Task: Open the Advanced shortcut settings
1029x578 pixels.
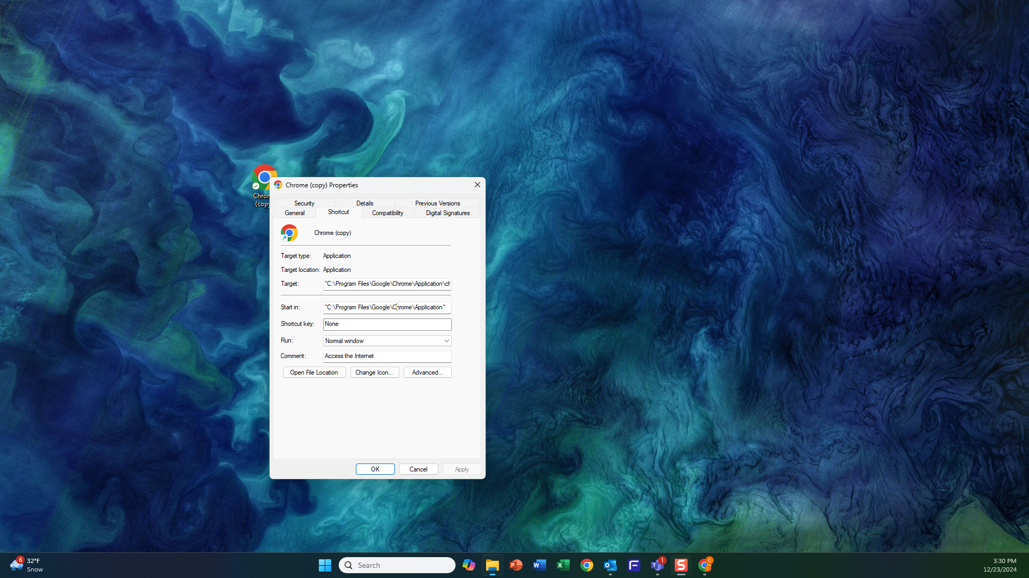Action: (x=427, y=372)
